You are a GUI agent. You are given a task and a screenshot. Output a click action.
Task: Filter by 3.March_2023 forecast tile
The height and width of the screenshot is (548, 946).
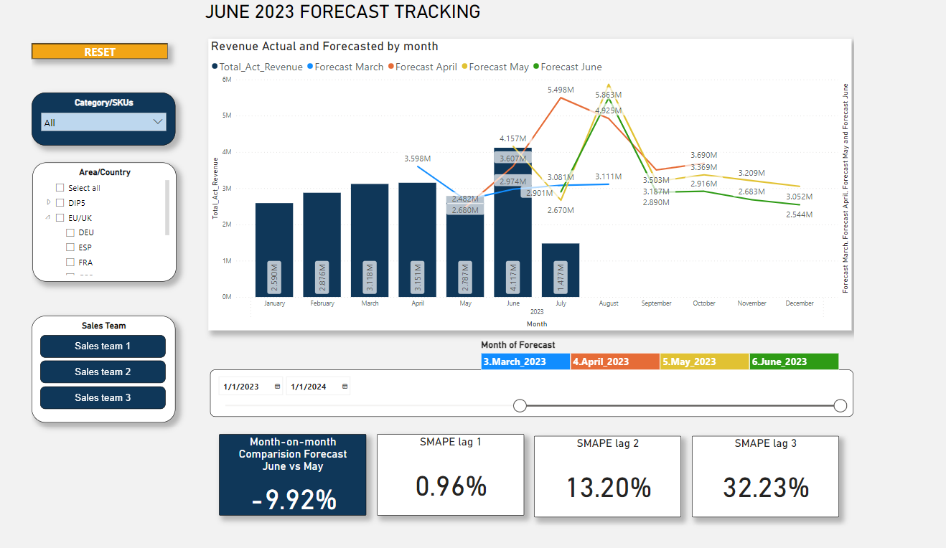[x=525, y=362]
